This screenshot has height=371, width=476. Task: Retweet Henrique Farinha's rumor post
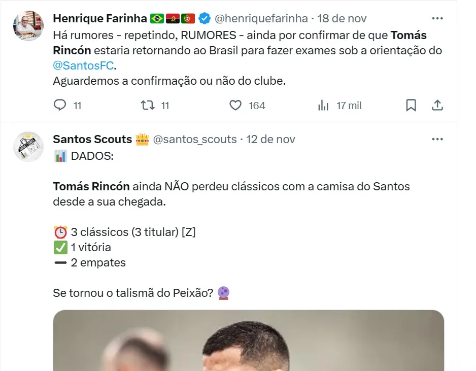pyautogui.click(x=147, y=106)
